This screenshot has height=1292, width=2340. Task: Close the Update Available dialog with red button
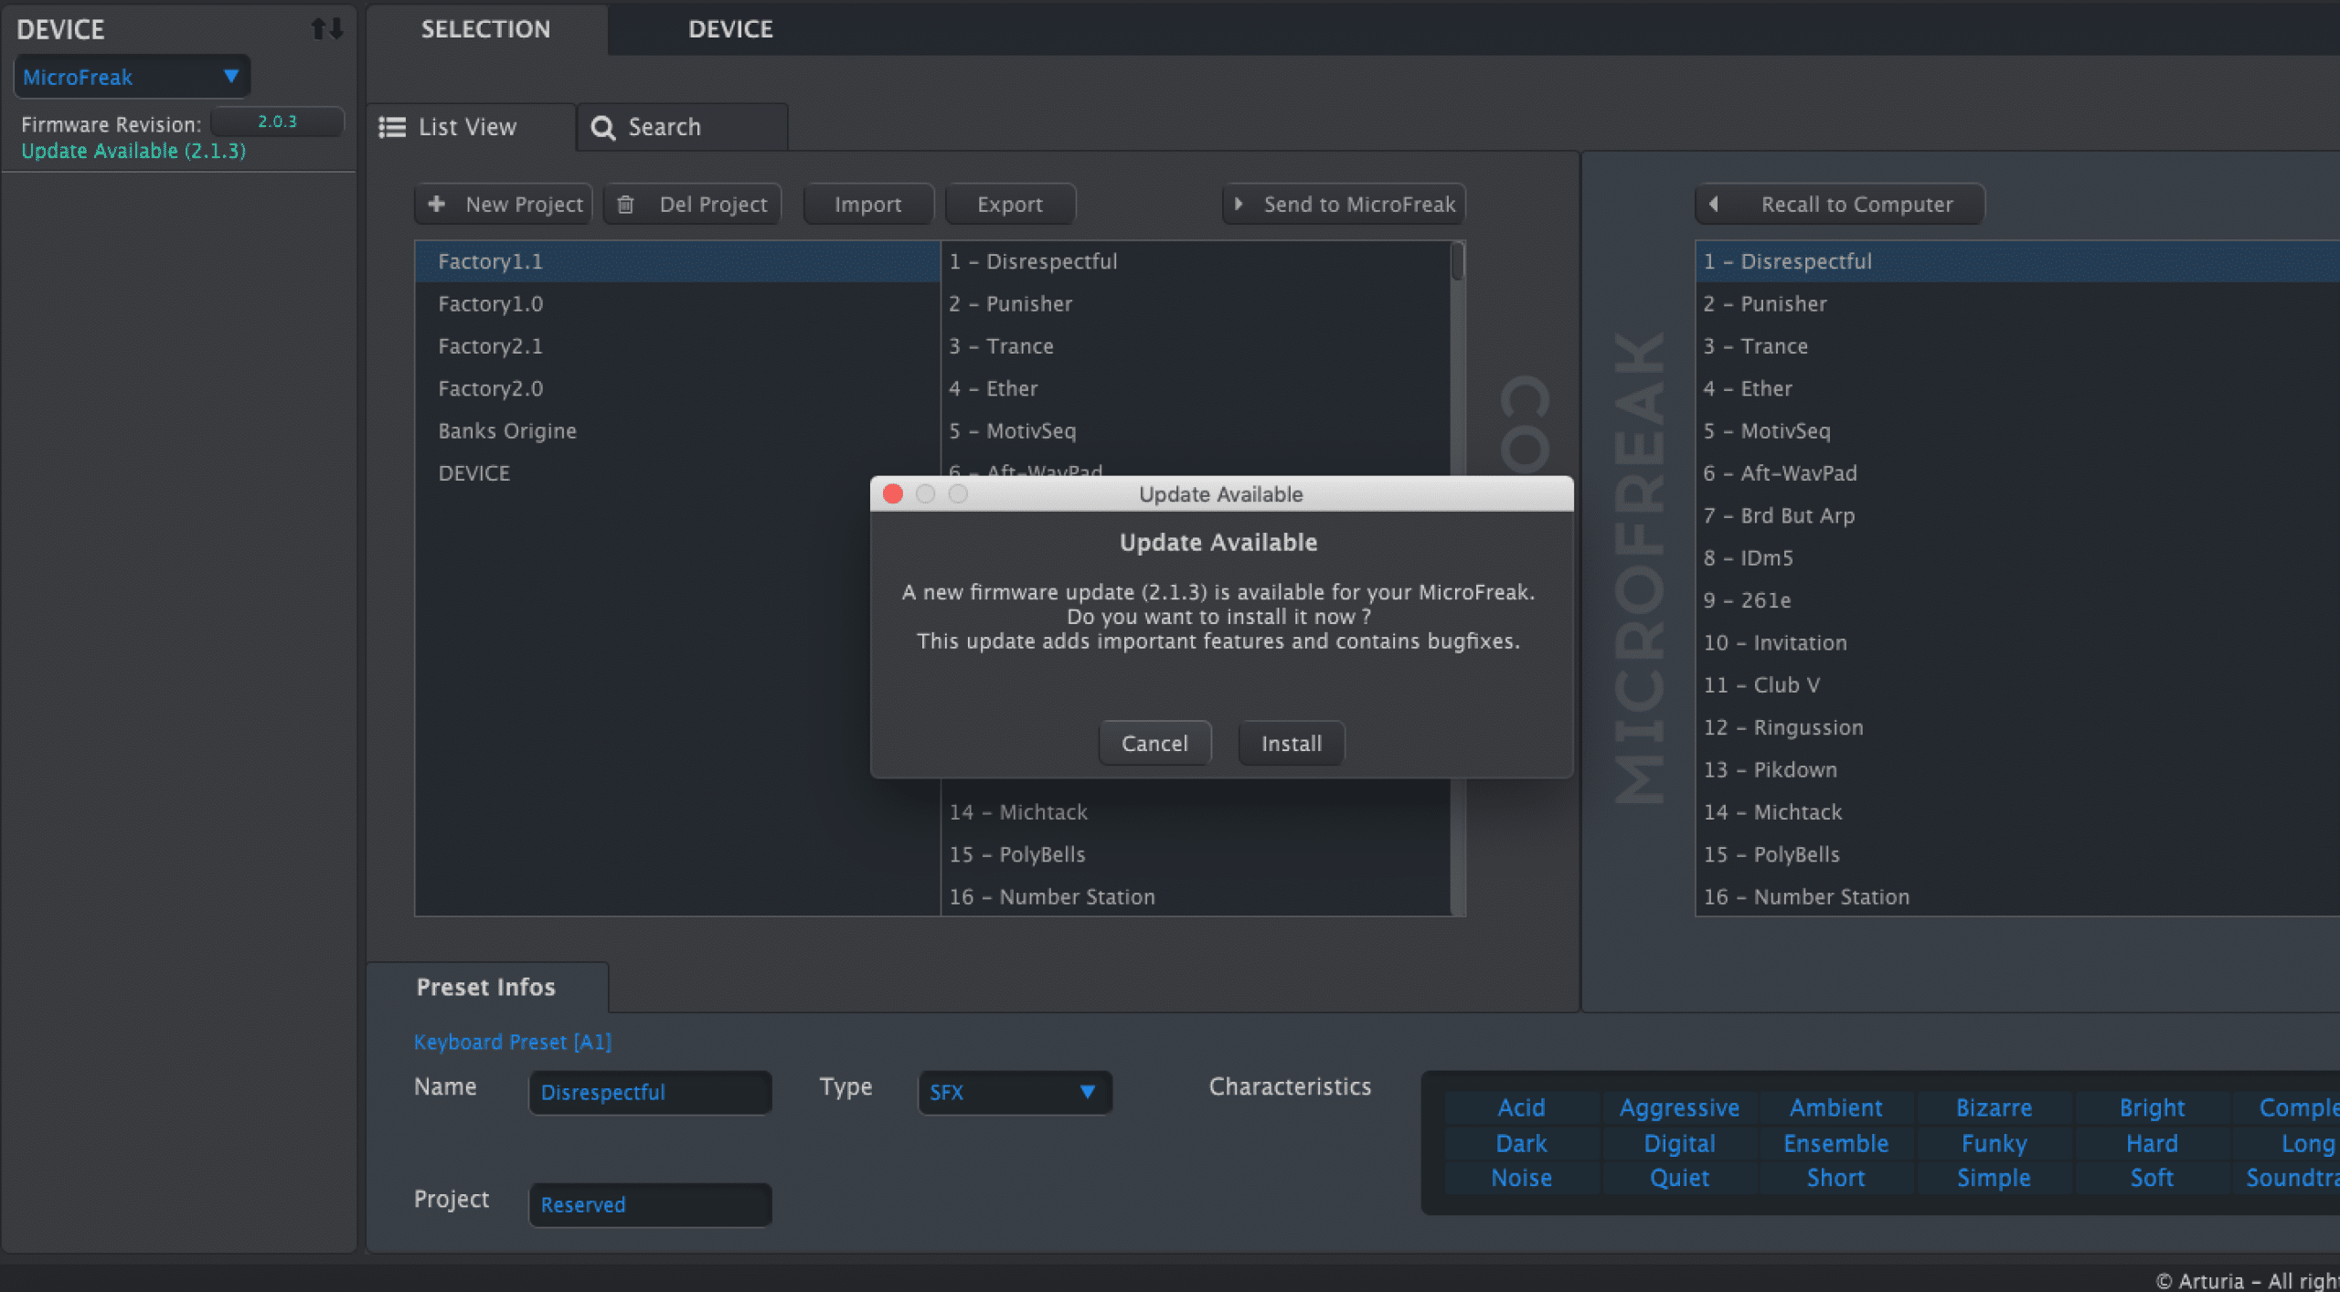(893, 494)
